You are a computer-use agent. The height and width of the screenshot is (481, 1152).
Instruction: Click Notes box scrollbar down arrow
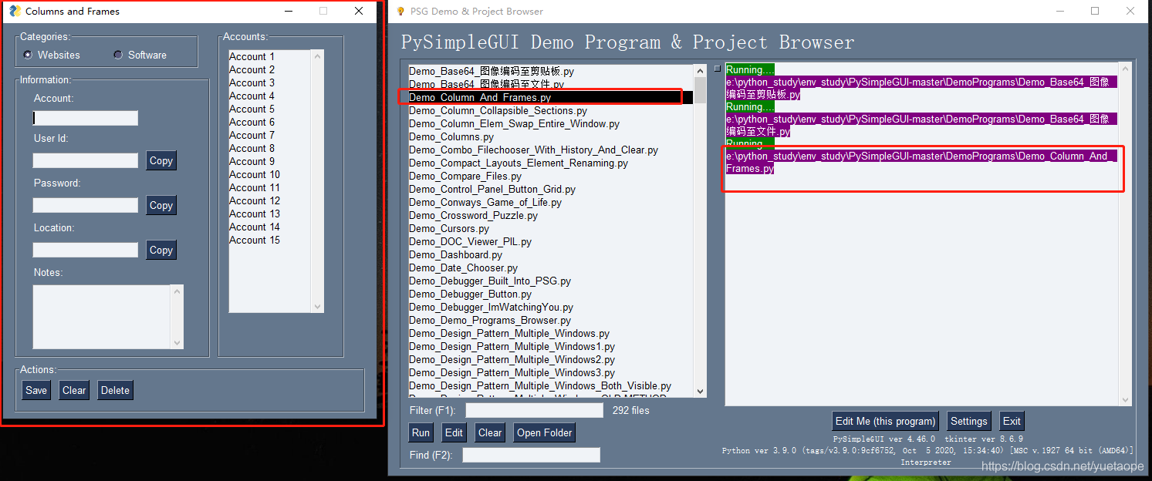pyautogui.click(x=177, y=343)
